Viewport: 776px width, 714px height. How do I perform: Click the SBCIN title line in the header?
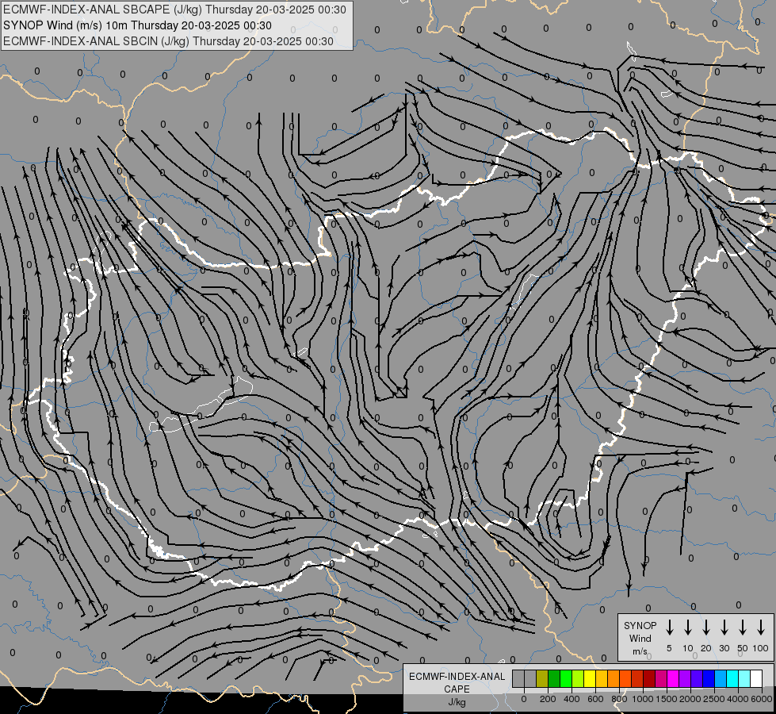(168, 41)
